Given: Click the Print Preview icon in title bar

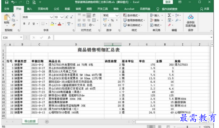Looking at the screenshot, I should 34,2.
